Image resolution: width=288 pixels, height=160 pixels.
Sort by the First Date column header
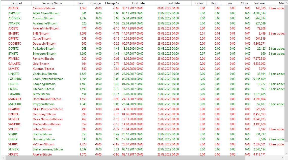point(138,3)
